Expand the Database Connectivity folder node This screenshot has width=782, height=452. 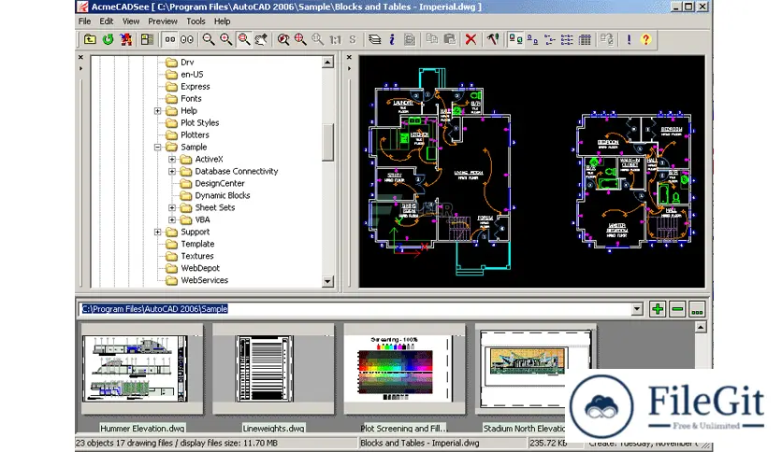(x=172, y=171)
